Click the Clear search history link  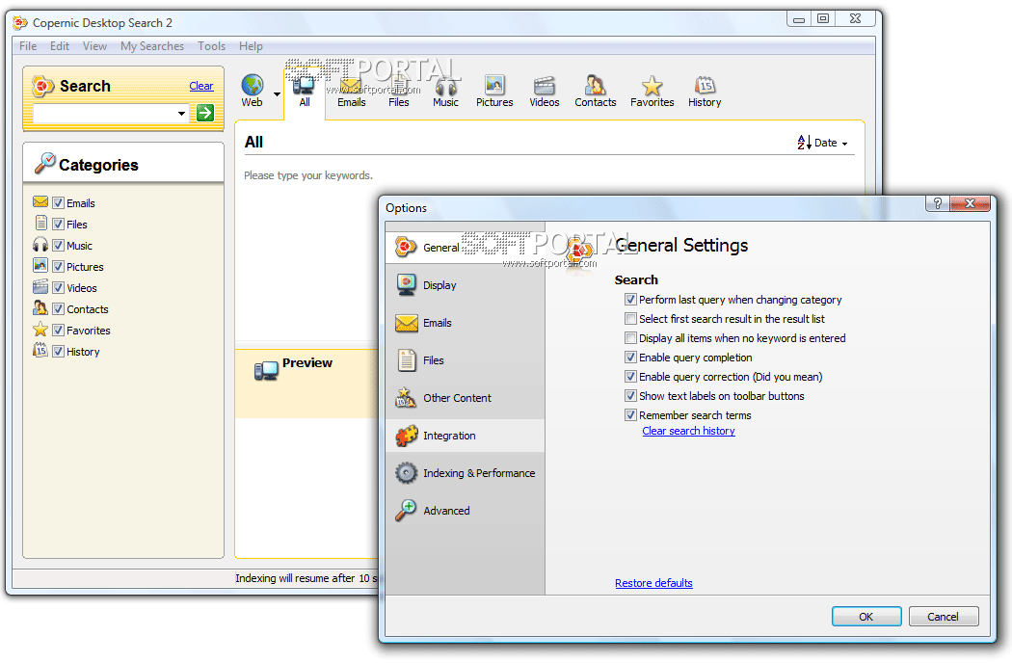click(689, 431)
